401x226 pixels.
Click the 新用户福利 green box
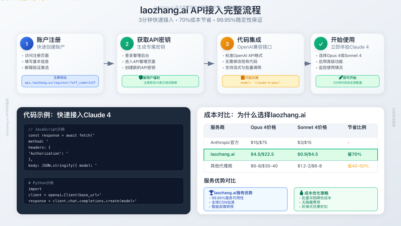(160, 81)
